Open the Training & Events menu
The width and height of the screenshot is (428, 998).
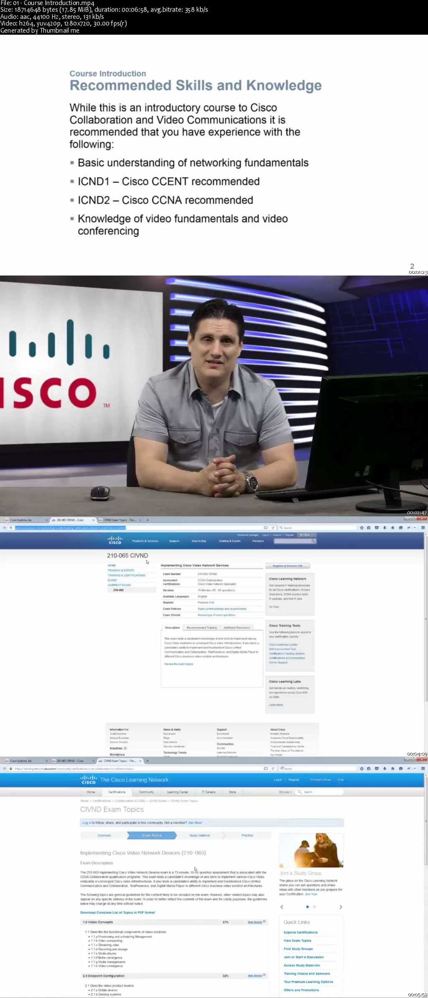[229, 541]
